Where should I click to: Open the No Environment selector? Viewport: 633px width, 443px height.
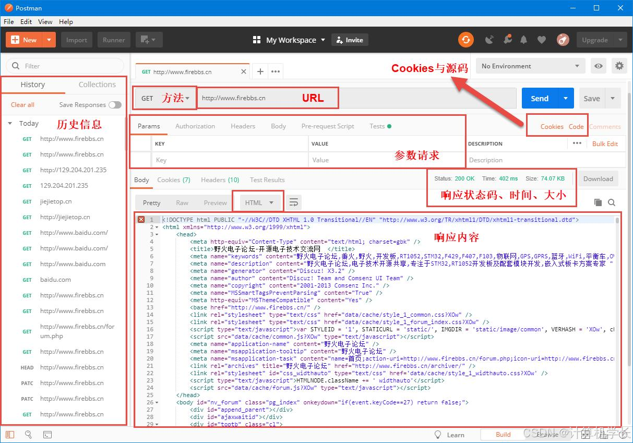(x=530, y=66)
